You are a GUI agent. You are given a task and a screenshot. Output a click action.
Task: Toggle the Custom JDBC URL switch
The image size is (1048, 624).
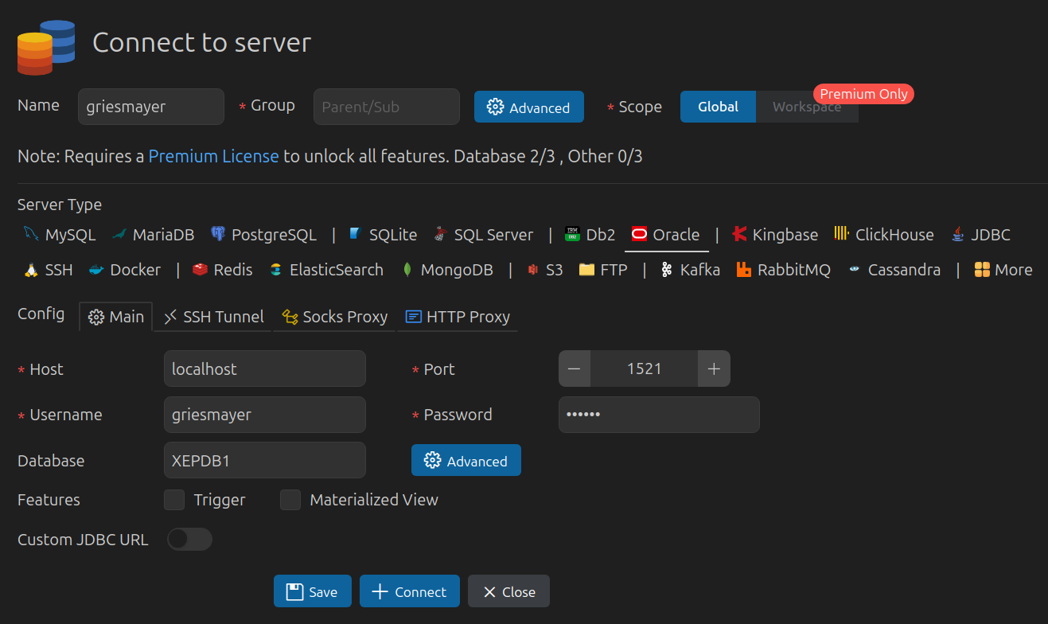pos(189,539)
